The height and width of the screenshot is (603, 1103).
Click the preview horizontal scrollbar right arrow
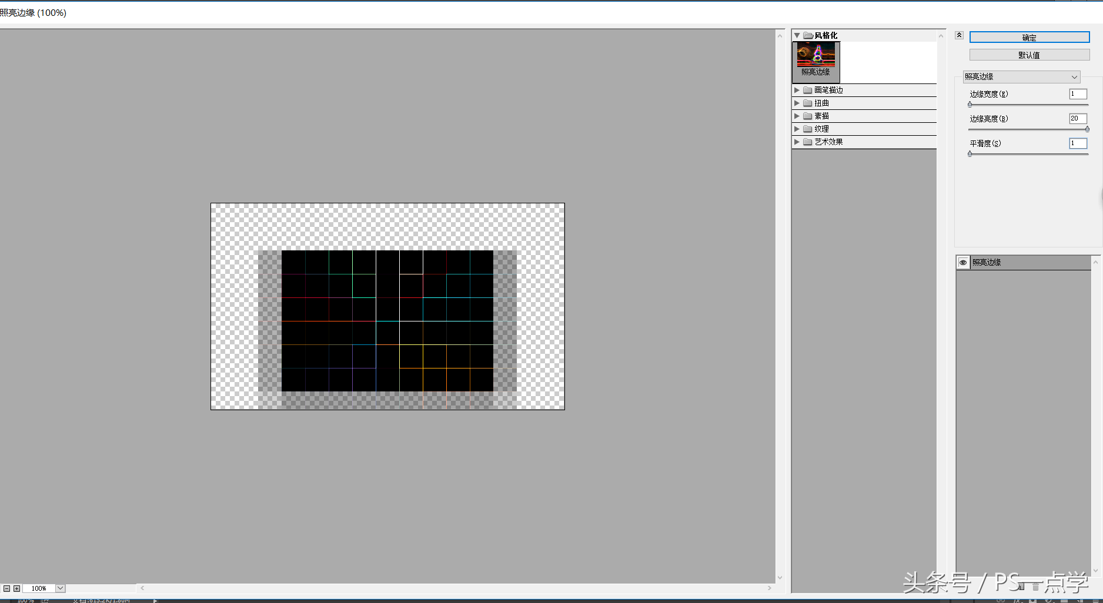pyautogui.click(x=770, y=588)
